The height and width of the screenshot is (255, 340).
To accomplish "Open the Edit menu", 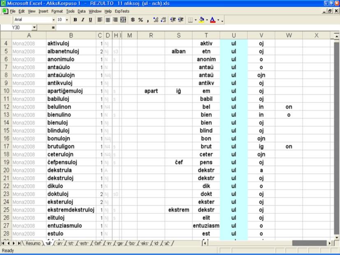I will pos(21,11).
